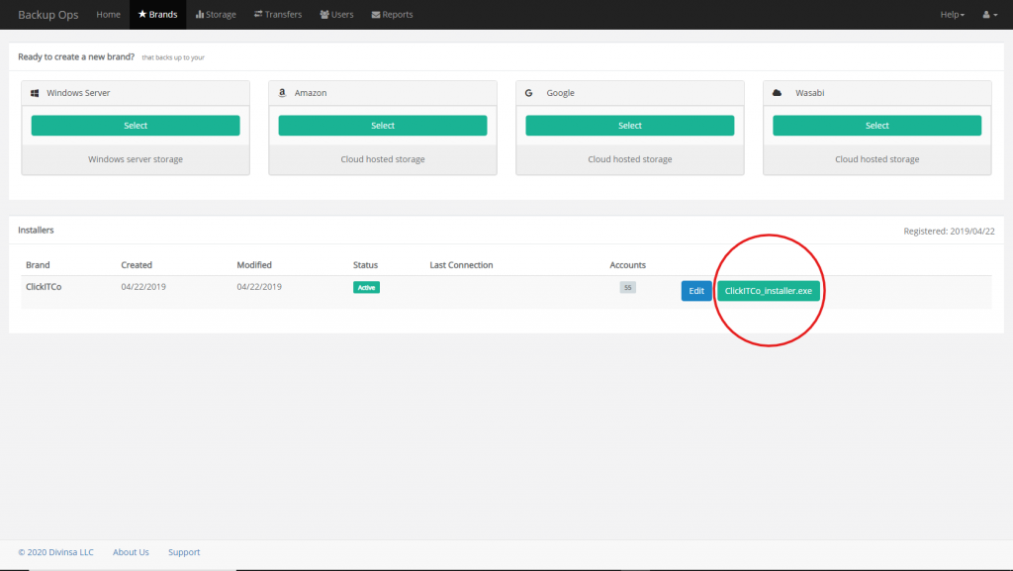Open the Transfers page
The height and width of the screenshot is (571, 1013).
(x=278, y=14)
